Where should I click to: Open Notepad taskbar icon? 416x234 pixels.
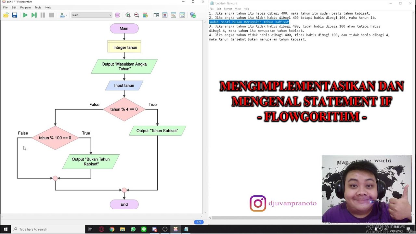pyautogui.click(x=186, y=229)
